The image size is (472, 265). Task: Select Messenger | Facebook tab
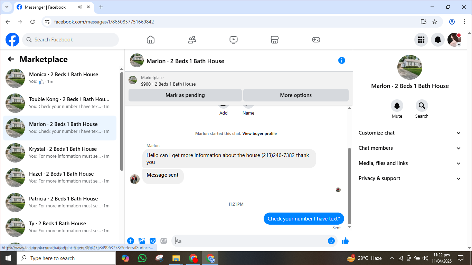point(54,7)
